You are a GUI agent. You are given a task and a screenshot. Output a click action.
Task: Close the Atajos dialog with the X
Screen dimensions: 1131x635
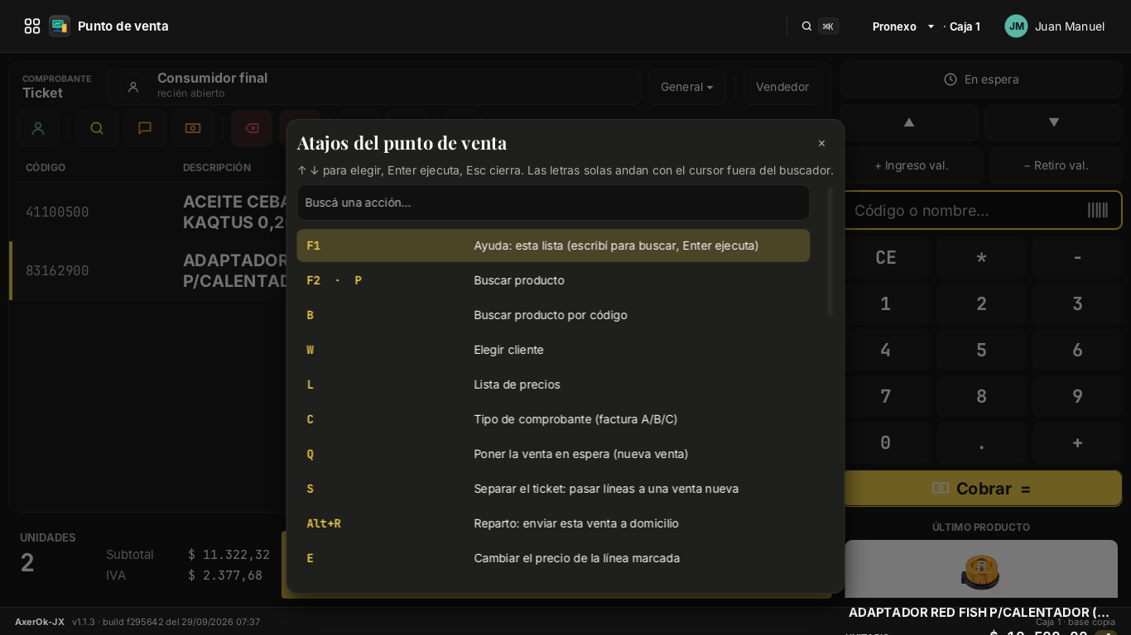821,144
